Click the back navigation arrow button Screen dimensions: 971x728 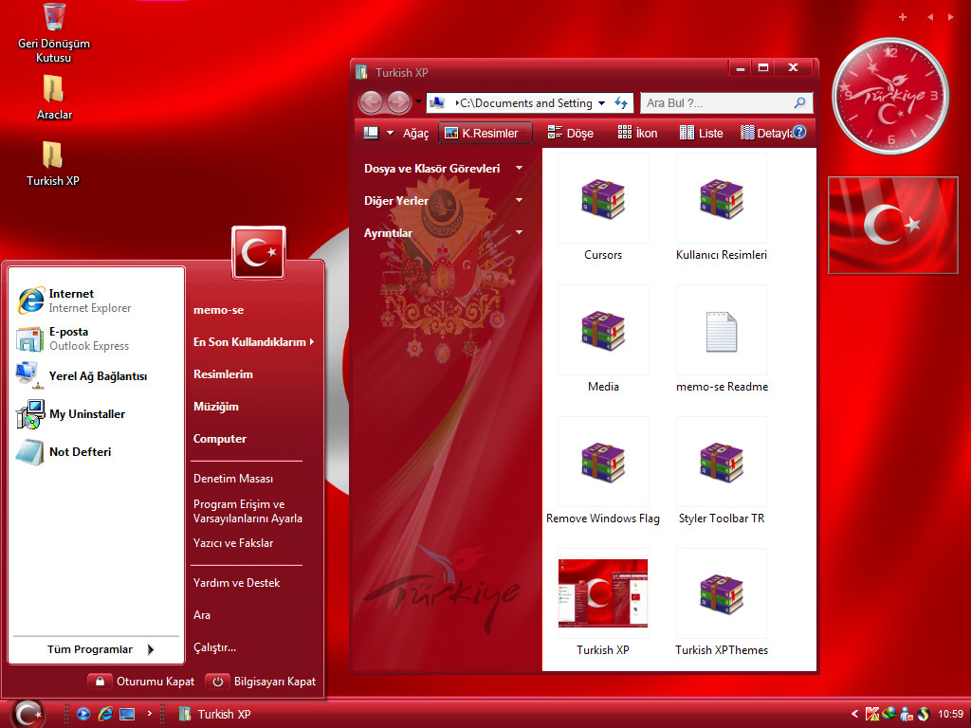[371, 102]
